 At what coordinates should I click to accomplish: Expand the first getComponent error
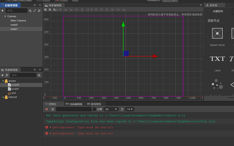click(51, 127)
